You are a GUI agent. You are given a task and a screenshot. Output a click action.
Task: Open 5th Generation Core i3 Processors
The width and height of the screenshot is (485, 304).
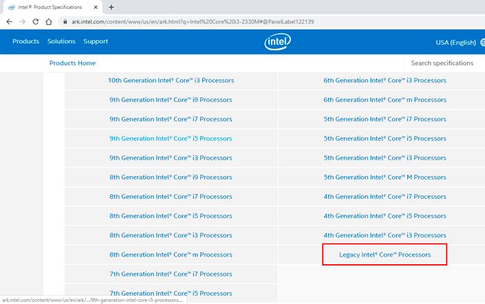[385, 158]
